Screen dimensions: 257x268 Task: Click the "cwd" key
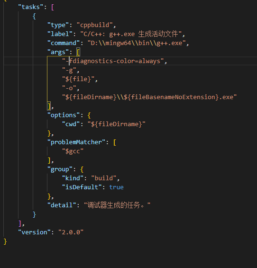click(x=71, y=124)
